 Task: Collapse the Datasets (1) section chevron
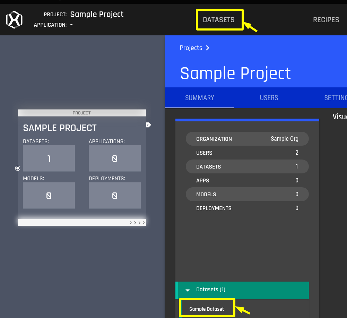point(188,290)
